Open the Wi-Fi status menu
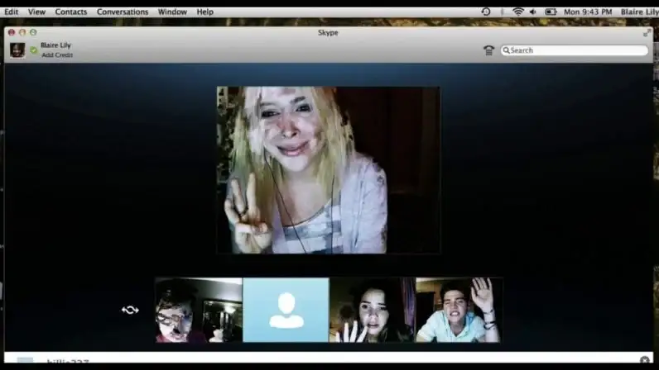The width and height of the screenshot is (659, 370). (517, 12)
